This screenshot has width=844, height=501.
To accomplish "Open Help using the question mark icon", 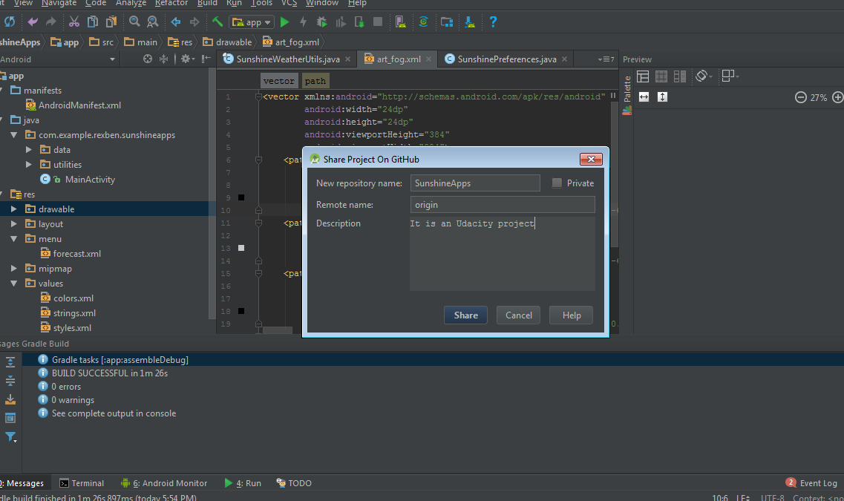I will (x=492, y=22).
